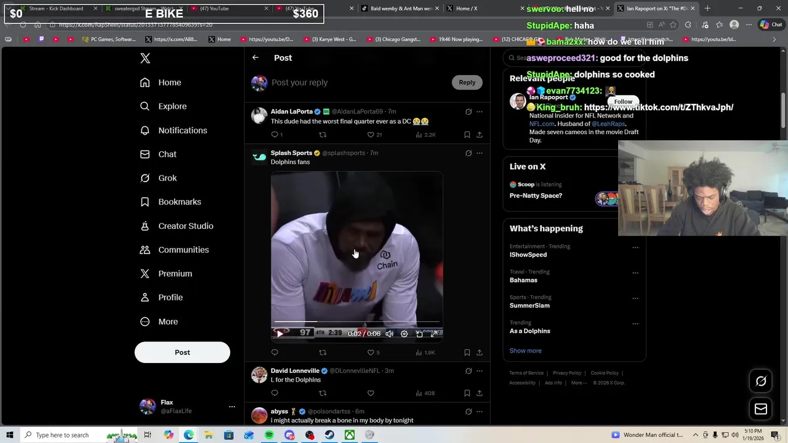Open Explore in the X sidebar
Viewport: 788px width, 443px height.
(163, 106)
